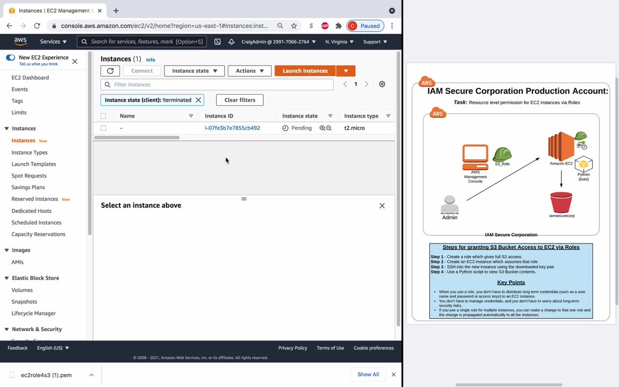
Task: Click Tell us what you think link
Action: click(x=39, y=64)
